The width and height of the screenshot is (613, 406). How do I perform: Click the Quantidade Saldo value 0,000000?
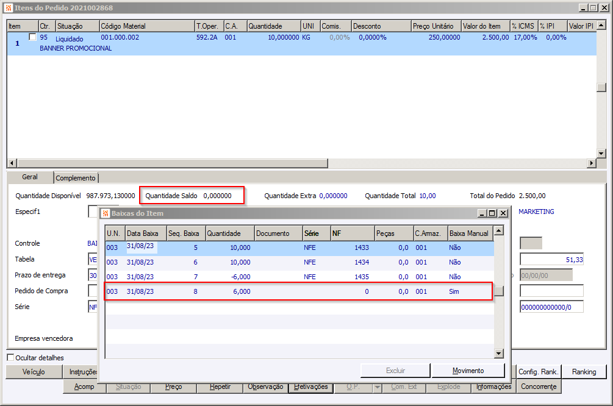pos(217,196)
